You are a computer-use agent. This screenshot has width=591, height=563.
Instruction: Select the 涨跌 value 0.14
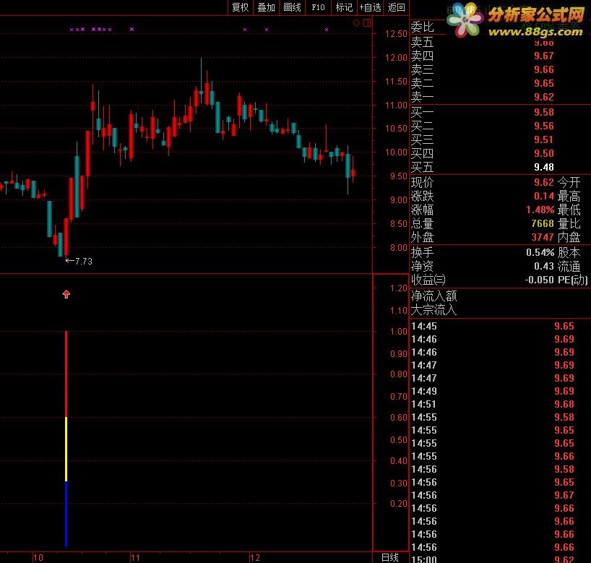click(544, 196)
